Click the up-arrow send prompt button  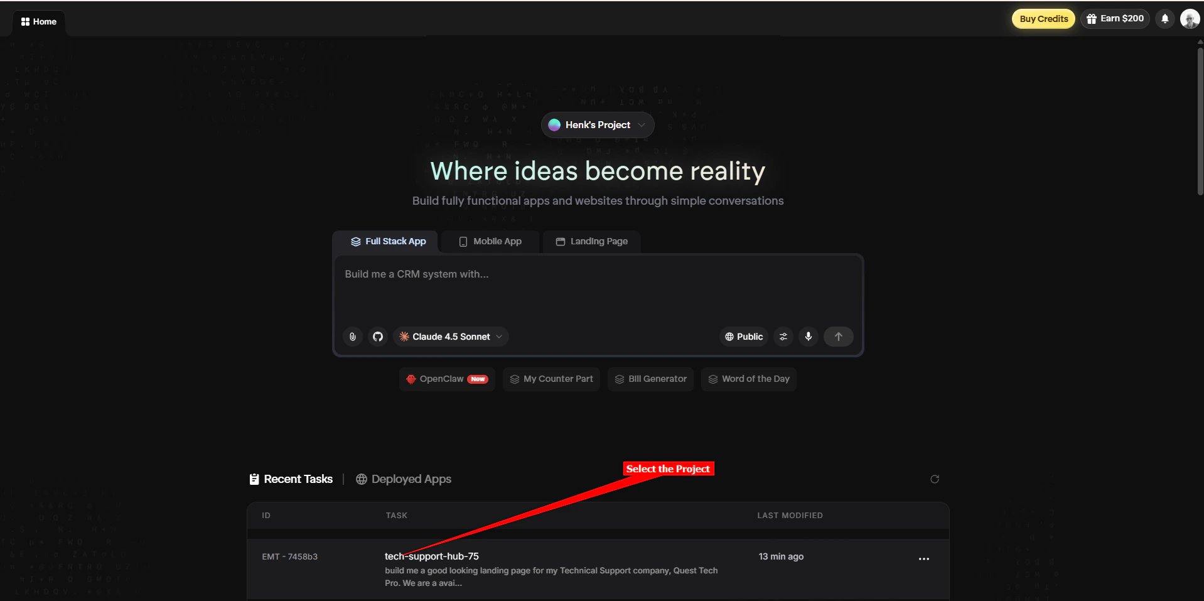click(838, 337)
